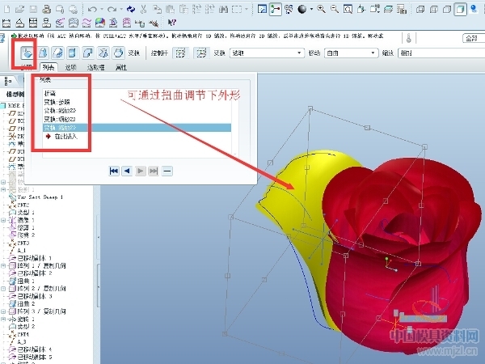Select 变换:参照 in the list
The width and height of the screenshot is (485, 364).
(x=57, y=102)
